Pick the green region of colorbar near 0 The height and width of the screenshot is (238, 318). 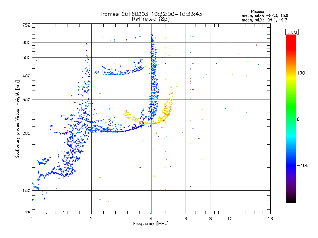click(291, 113)
